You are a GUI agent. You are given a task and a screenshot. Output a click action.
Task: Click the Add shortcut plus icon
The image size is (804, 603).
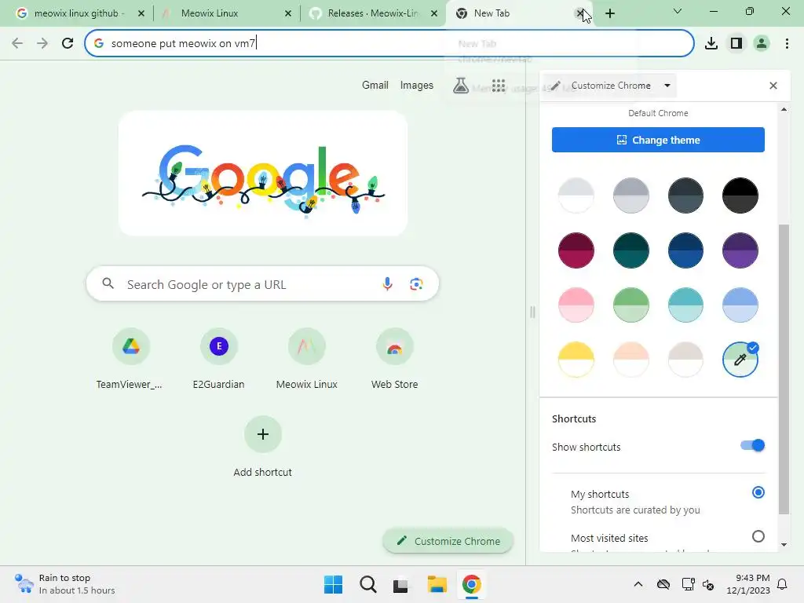click(x=262, y=434)
